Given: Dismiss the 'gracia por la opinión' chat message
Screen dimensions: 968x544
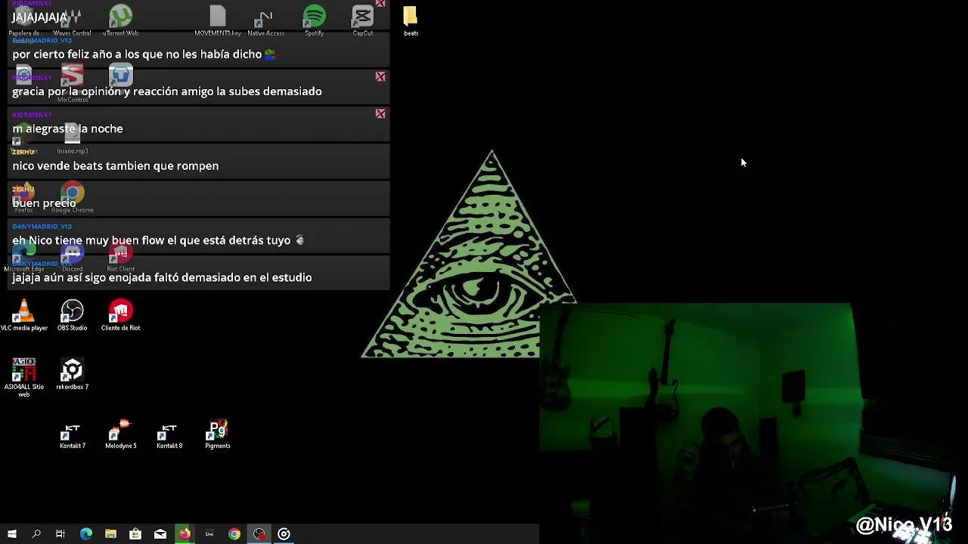Looking at the screenshot, I should (x=380, y=76).
